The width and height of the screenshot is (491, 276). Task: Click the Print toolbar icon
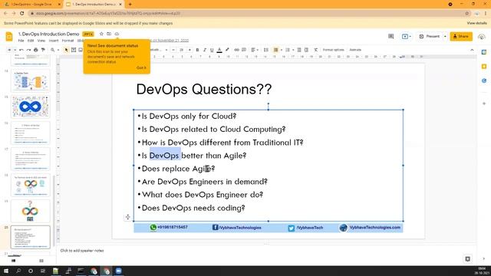click(36, 50)
